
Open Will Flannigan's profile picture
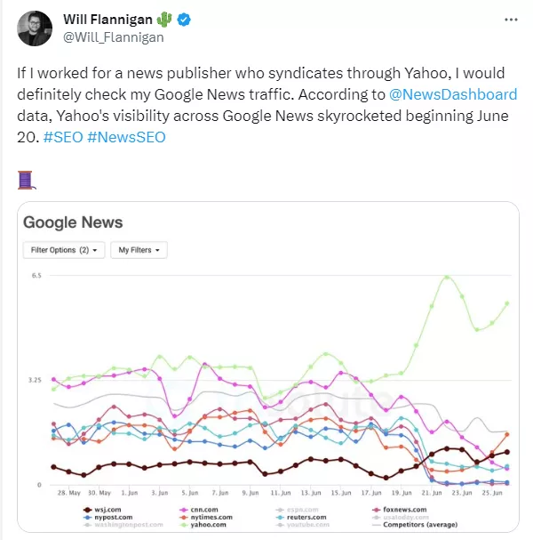point(35,28)
